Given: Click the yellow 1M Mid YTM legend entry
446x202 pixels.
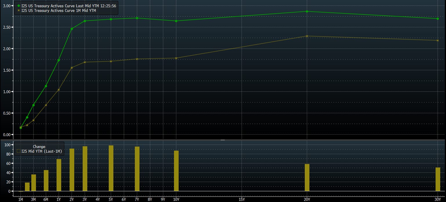Looking at the screenshot, I should 59,10.
